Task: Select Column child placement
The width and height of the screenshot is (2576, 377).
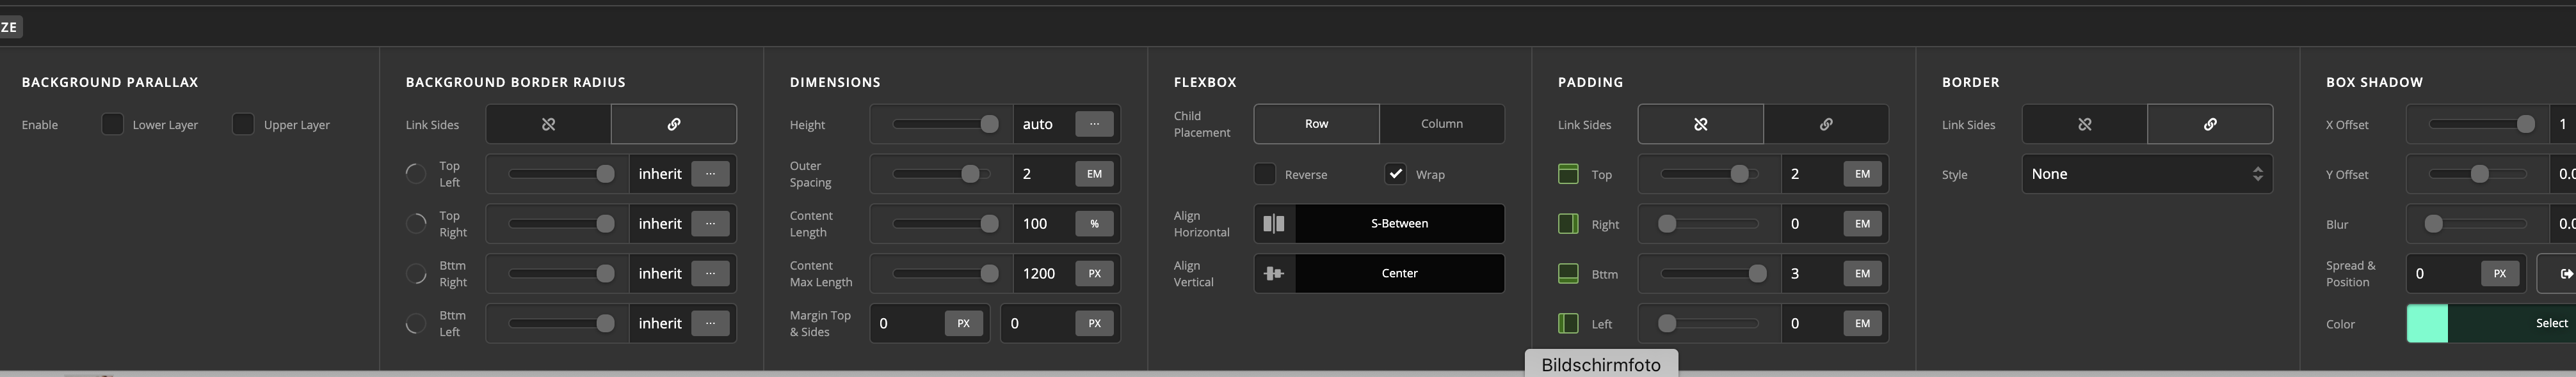Action: tap(1442, 125)
